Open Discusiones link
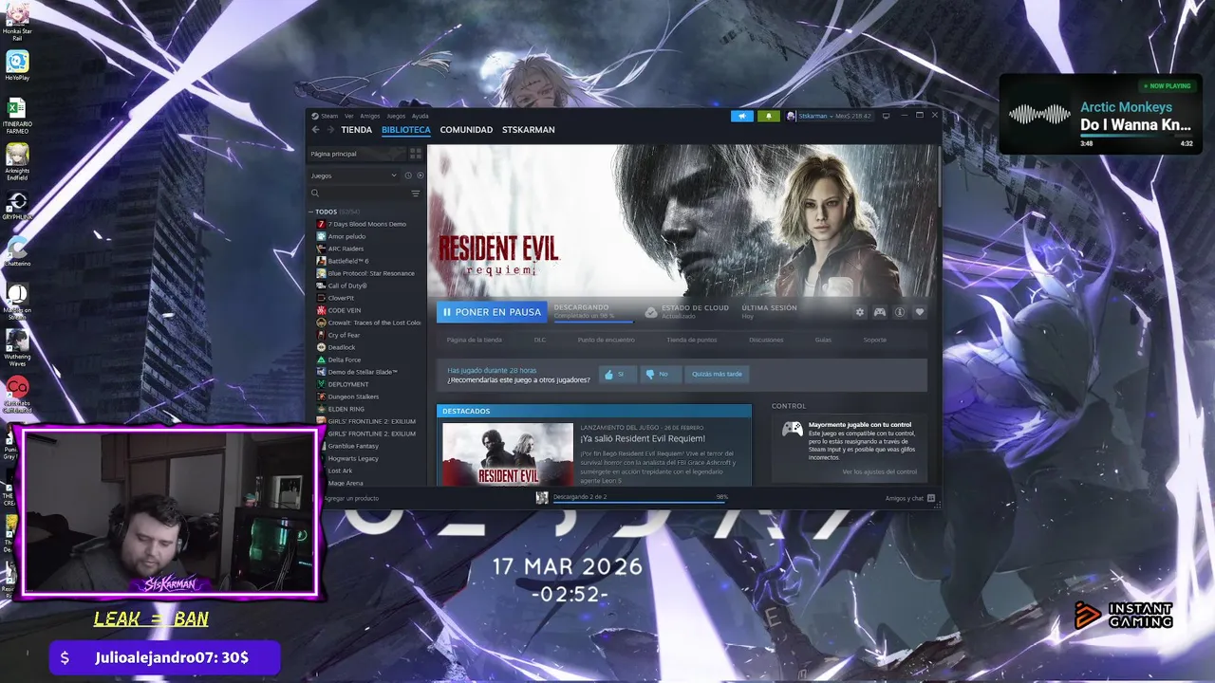 [766, 340]
